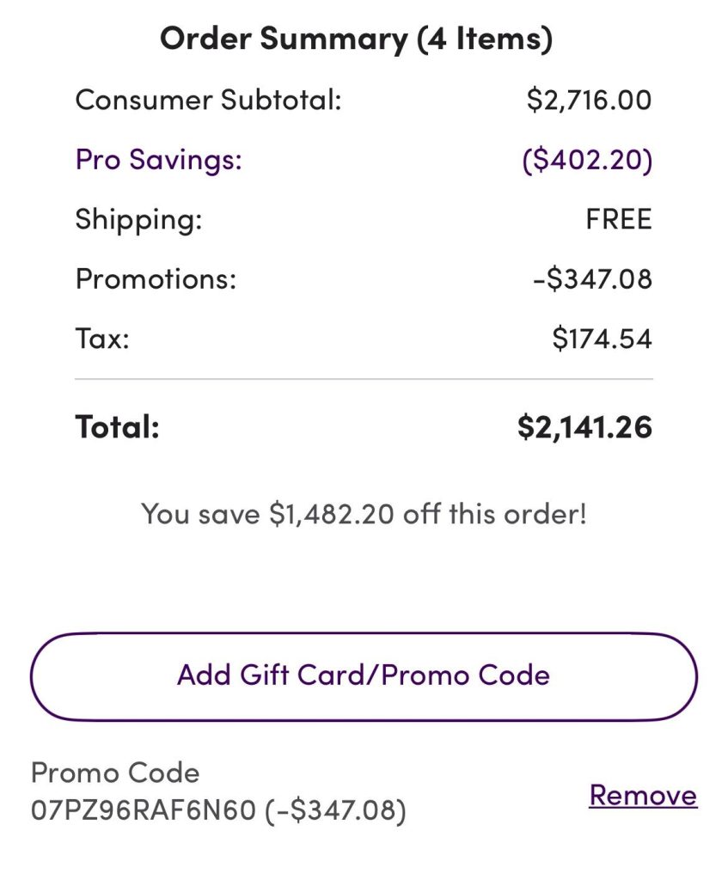
Task: Click the divider line above Total
Action: point(364,379)
